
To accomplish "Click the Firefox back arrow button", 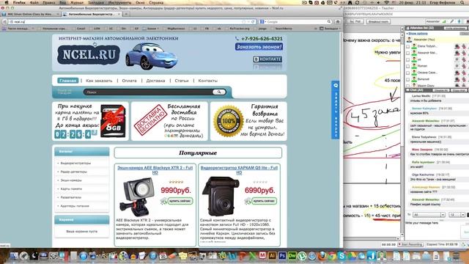I will click(x=4, y=22).
